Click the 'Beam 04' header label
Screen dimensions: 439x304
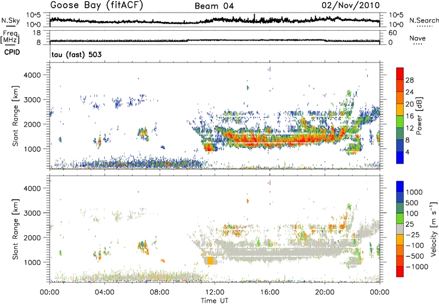(x=214, y=6)
